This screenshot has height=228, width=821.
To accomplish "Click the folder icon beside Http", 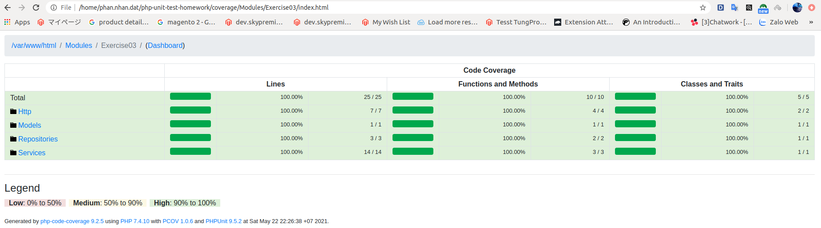I will pos(13,111).
